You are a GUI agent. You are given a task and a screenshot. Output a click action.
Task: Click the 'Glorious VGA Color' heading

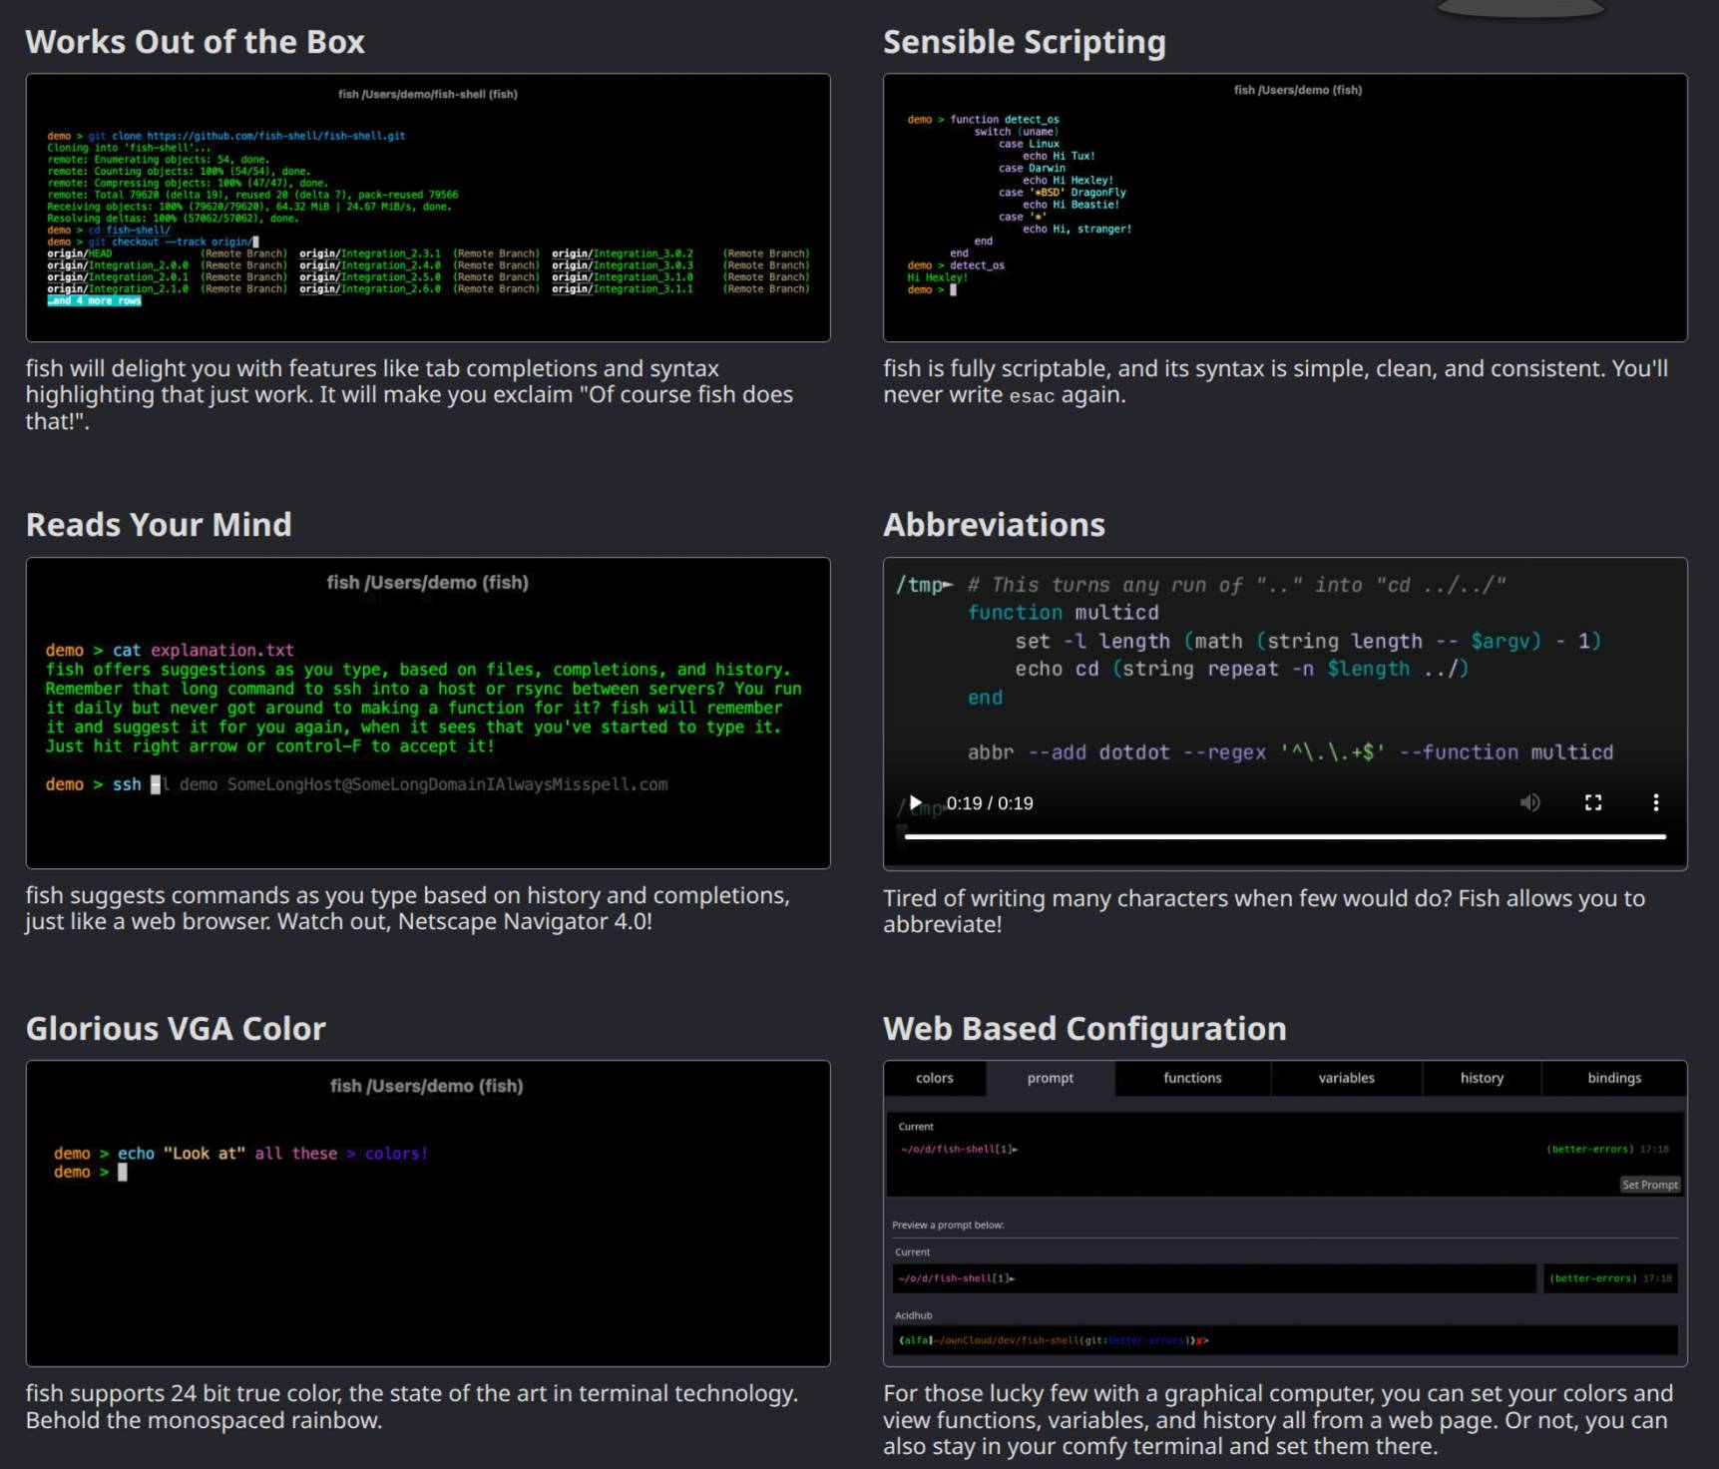point(176,1029)
